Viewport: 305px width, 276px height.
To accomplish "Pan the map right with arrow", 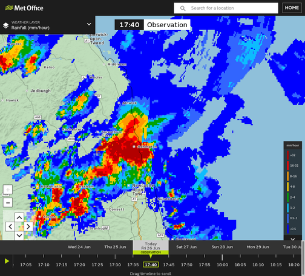I will (28, 226).
